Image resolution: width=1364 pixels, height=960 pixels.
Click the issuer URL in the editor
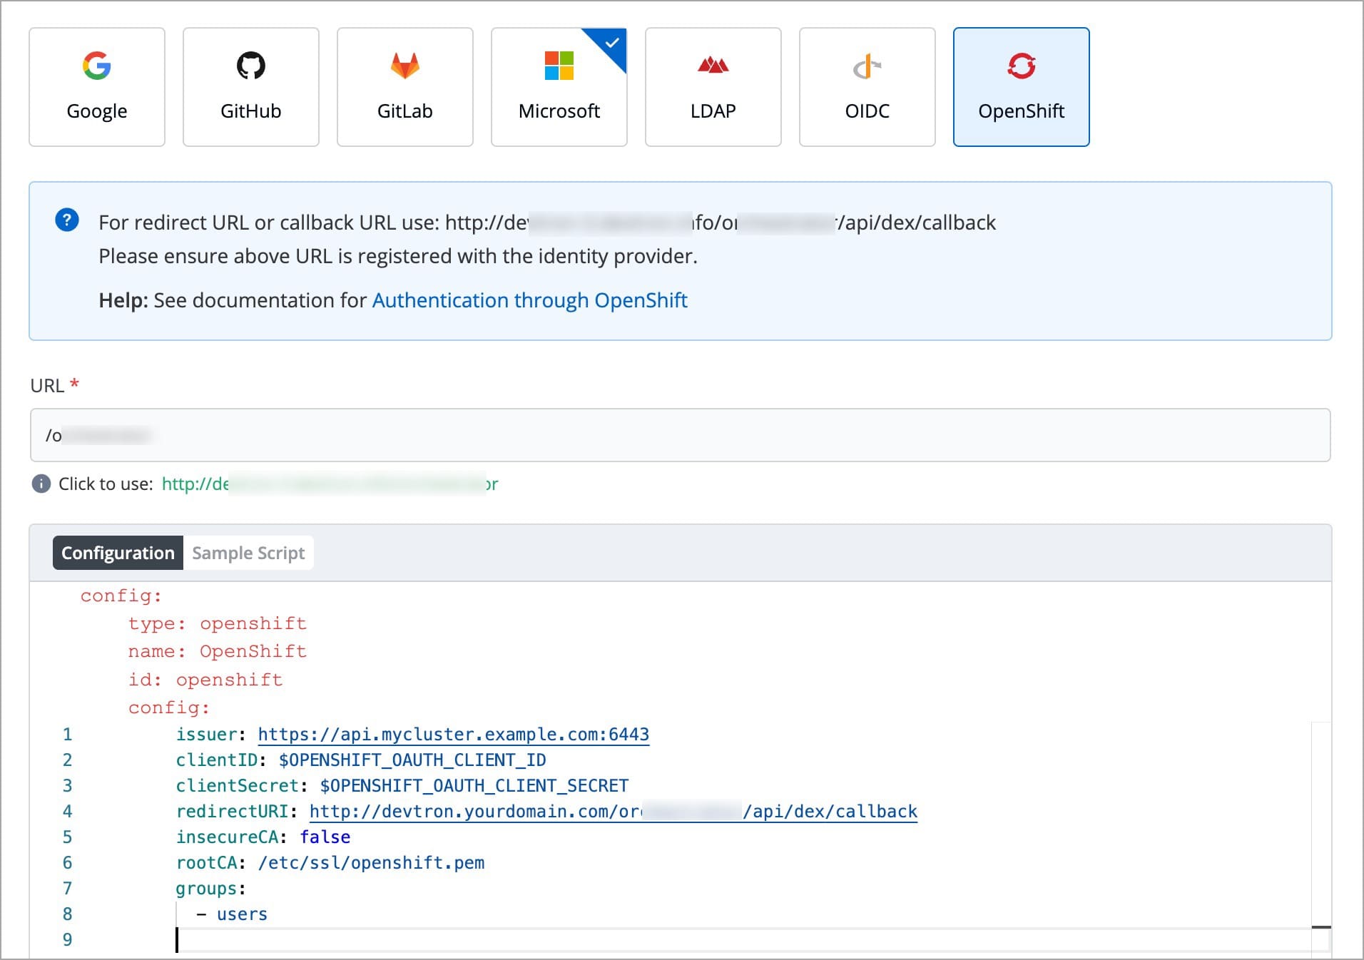pyautogui.click(x=453, y=735)
